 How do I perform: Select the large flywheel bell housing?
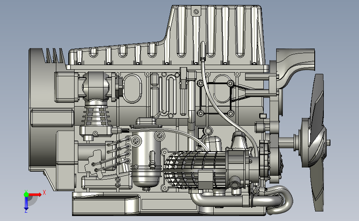pos(43,110)
